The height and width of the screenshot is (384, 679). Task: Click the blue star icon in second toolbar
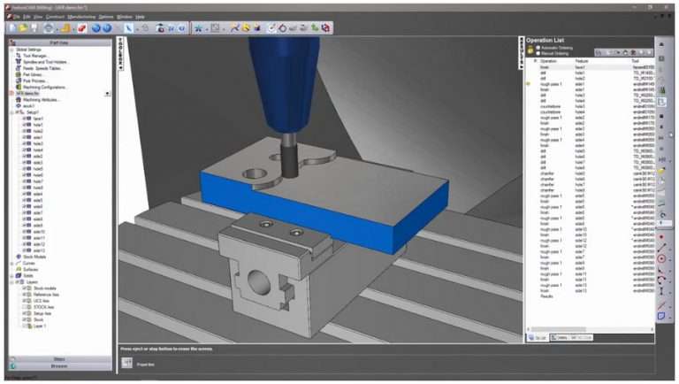click(x=198, y=28)
